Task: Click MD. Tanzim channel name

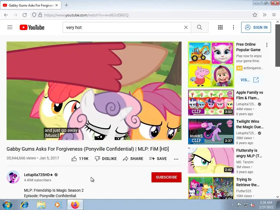Action: point(245,162)
